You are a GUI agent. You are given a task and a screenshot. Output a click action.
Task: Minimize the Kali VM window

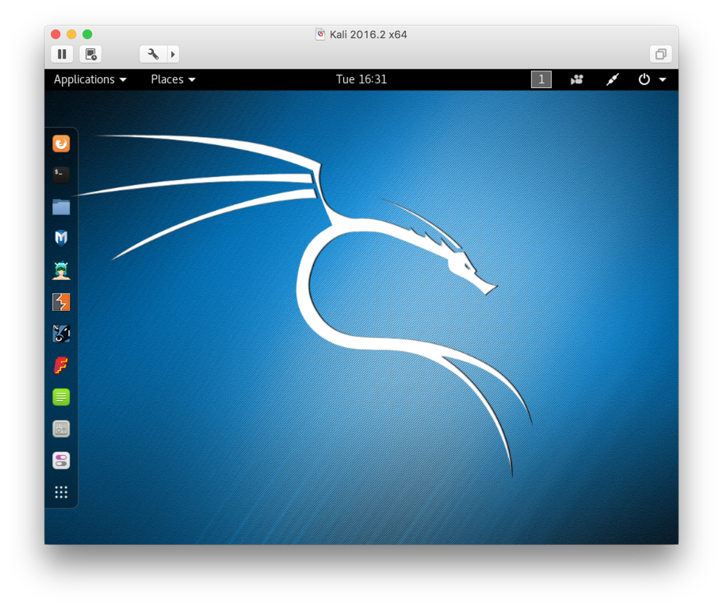point(71,34)
